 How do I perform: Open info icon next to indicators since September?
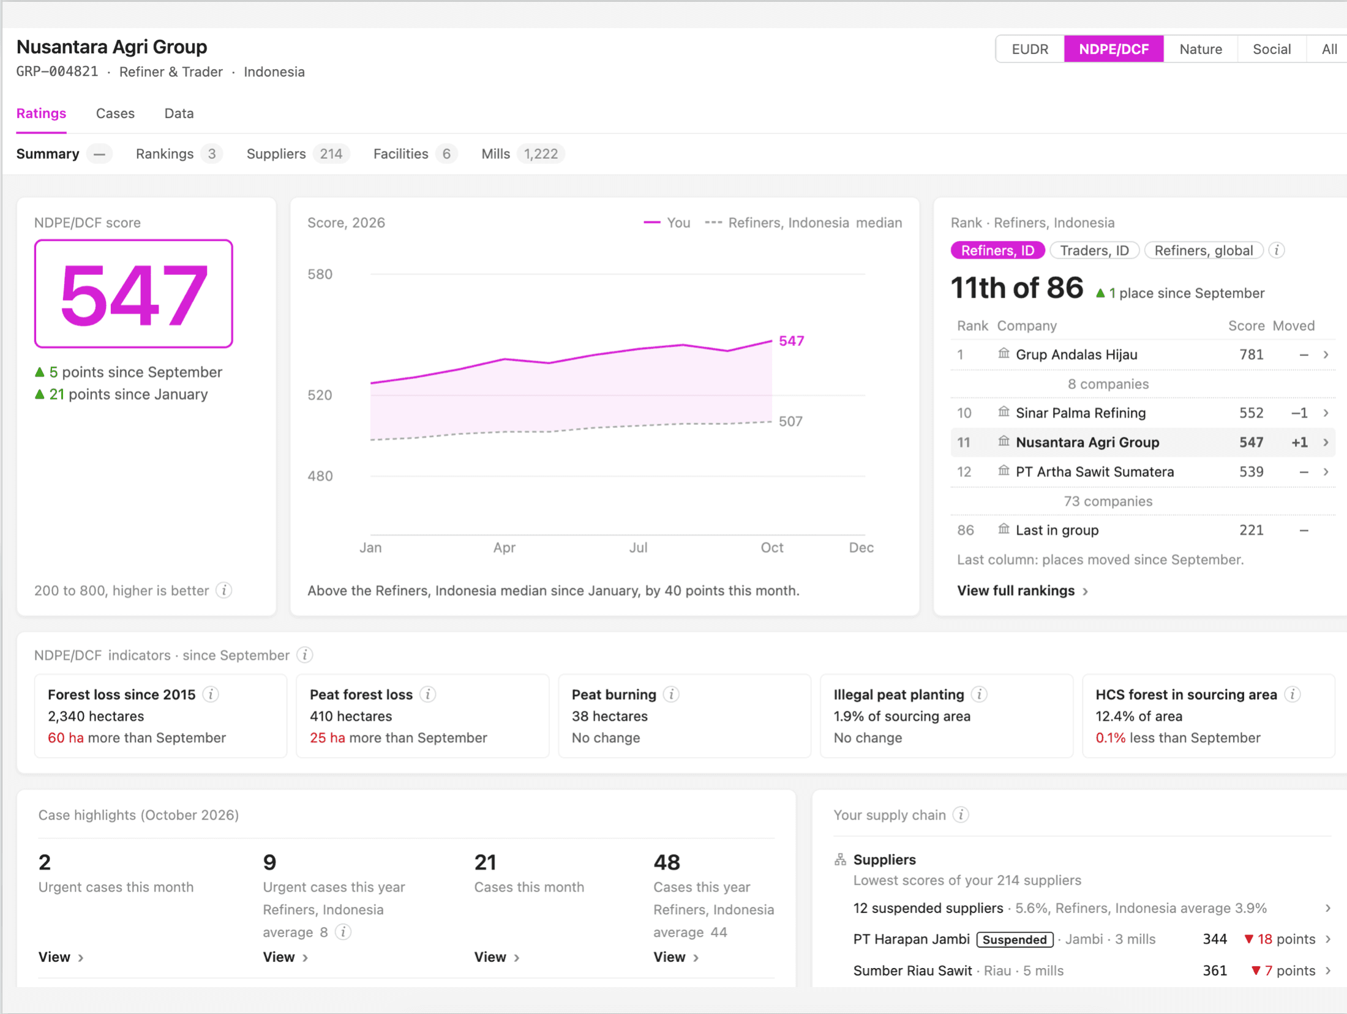pos(305,655)
